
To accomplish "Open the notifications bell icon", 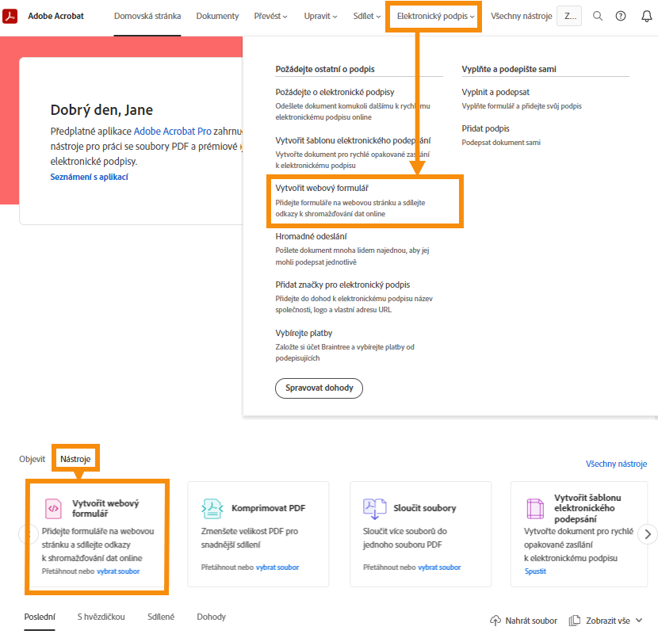I will click(647, 16).
